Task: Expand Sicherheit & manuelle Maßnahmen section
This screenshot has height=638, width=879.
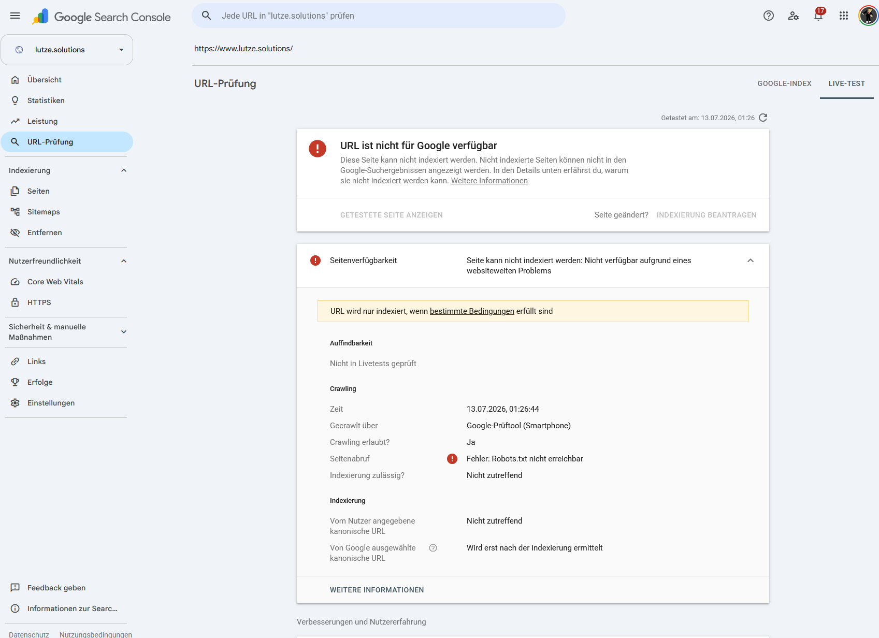Action: tap(124, 332)
